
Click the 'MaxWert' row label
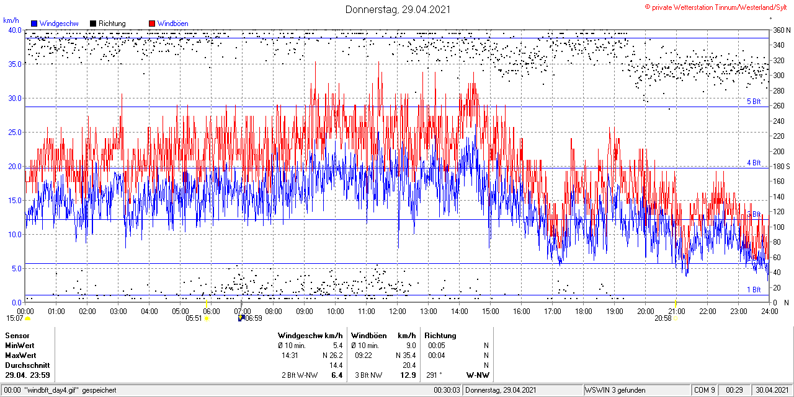(20, 356)
